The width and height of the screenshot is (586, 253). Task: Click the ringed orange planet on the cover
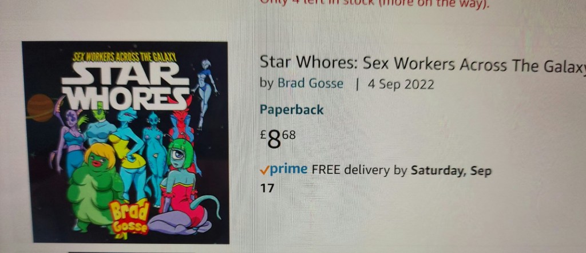coord(41,107)
